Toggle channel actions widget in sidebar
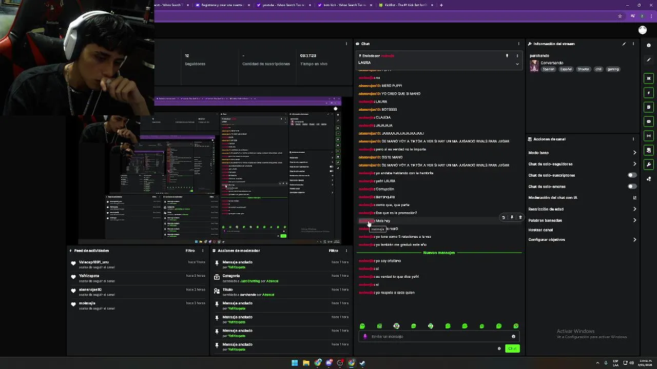657x369 pixels. point(649,150)
